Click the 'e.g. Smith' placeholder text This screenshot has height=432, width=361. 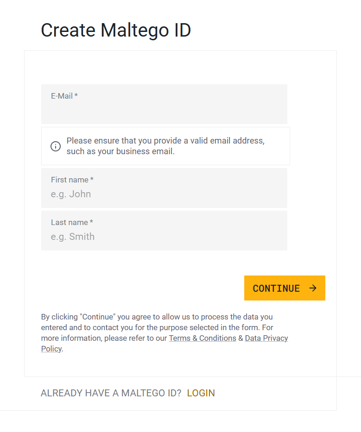(x=73, y=237)
